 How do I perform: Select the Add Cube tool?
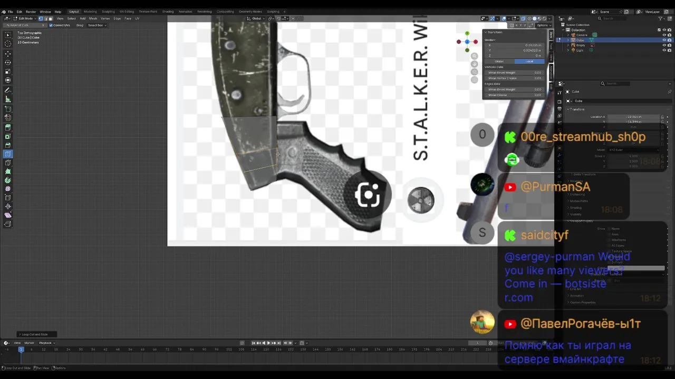8,109
